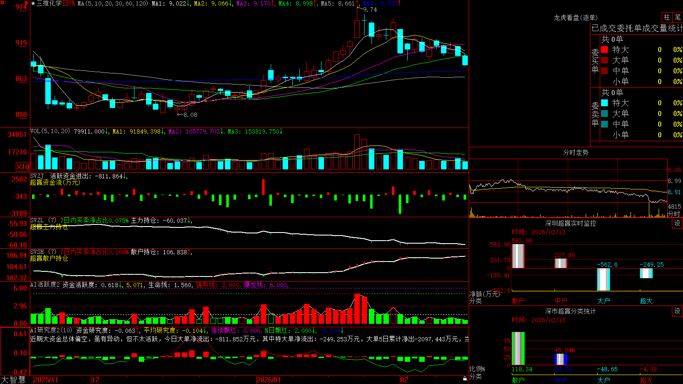This screenshot has height=384, width=683.
Task: Click the star icon before 三维化学
Action: pyautogui.click(x=33, y=3)
